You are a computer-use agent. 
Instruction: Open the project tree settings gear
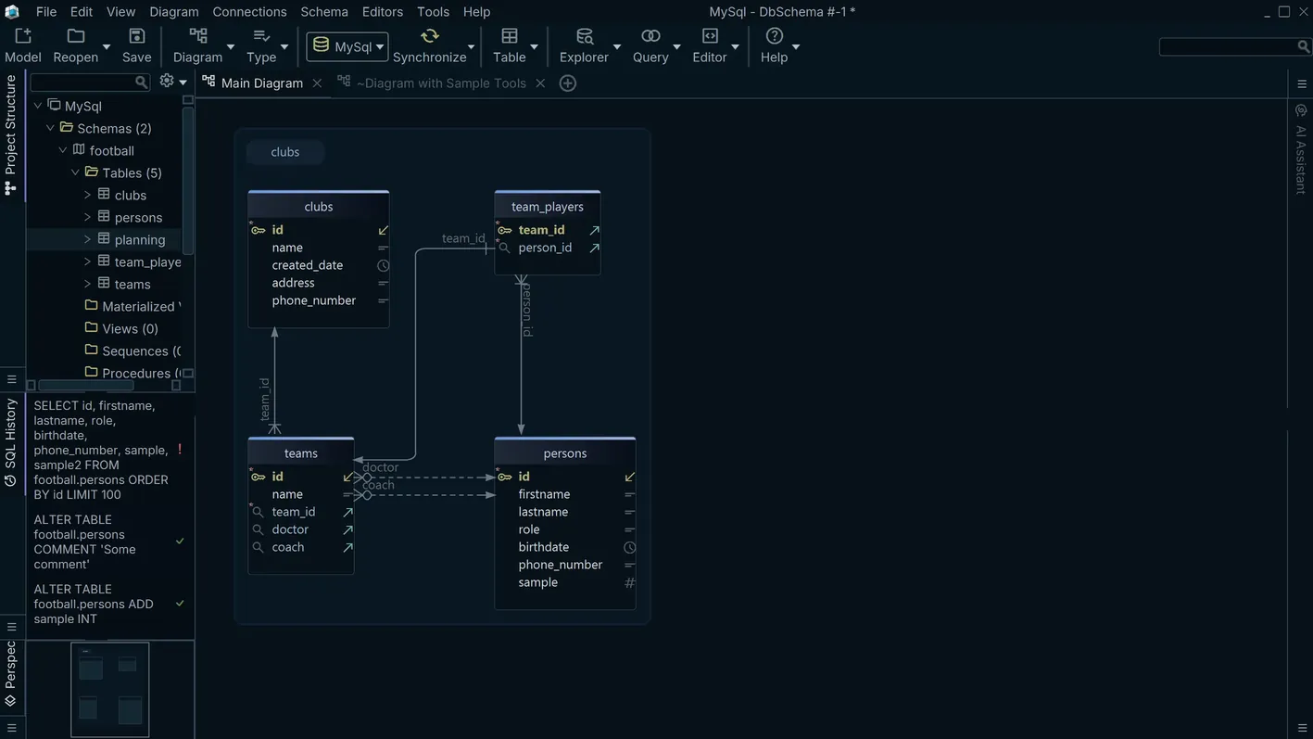pyautogui.click(x=165, y=82)
